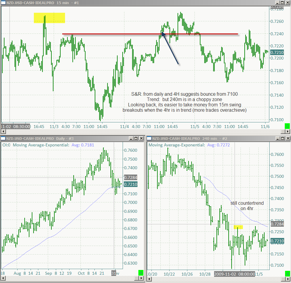Click green indicator box on 240 min chart
The width and height of the screenshot is (291, 283).
click(x=287, y=274)
